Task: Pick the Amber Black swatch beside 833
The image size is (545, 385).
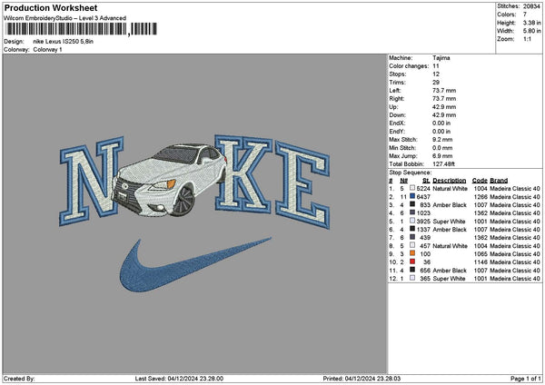Action: click(x=412, y=204)
